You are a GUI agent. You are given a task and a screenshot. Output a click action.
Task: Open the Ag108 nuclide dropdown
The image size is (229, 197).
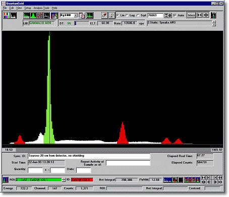76,15
